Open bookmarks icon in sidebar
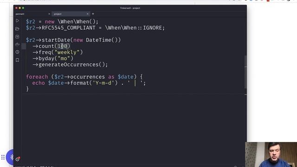297x167 pixels. click(17, 60)
